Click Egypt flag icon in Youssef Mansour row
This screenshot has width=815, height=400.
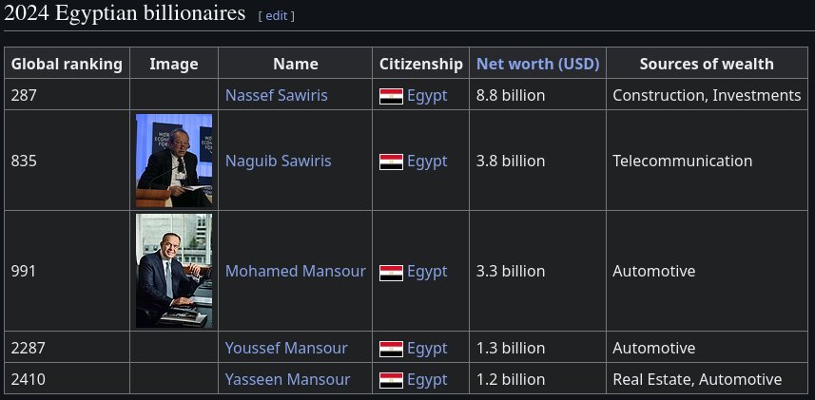point(391,349)
